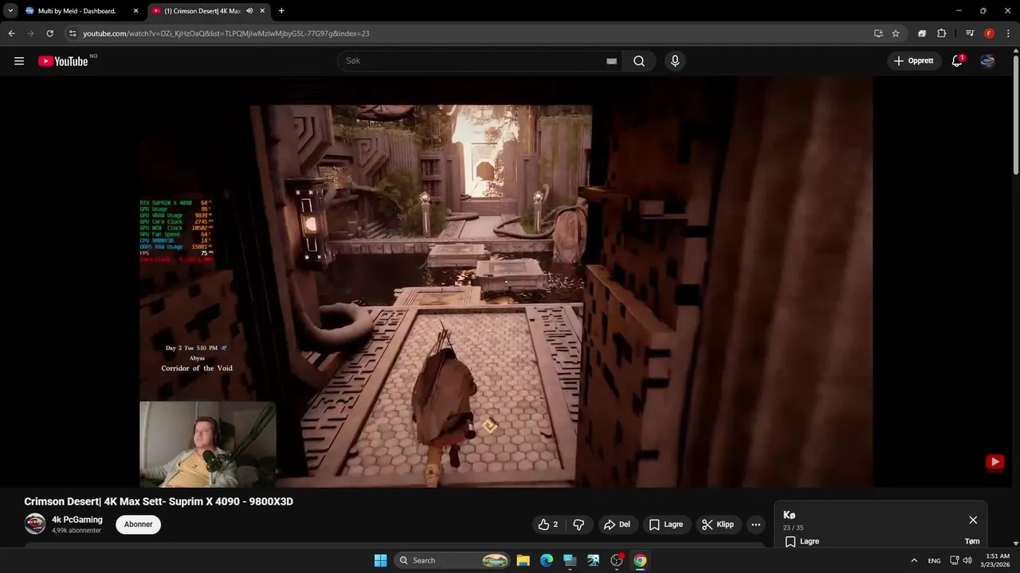Expand the system tray hidden icons chevron
This screenshot has height=573, width=1020.
(914, 560)
